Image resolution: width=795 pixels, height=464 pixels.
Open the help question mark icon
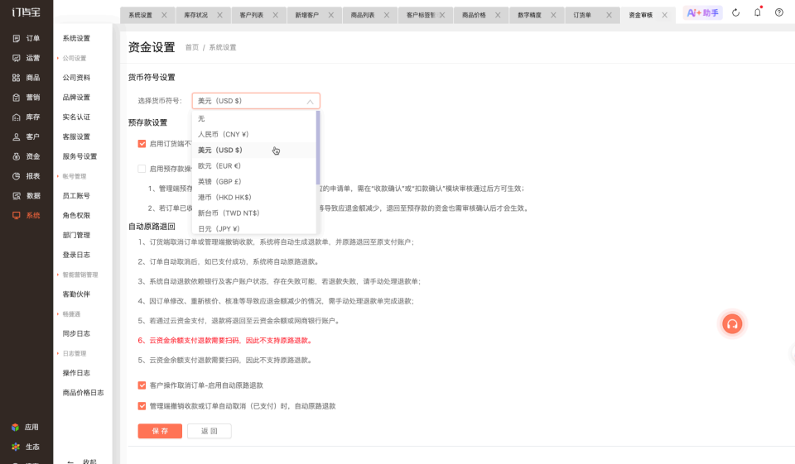click(x=779, y=12)
